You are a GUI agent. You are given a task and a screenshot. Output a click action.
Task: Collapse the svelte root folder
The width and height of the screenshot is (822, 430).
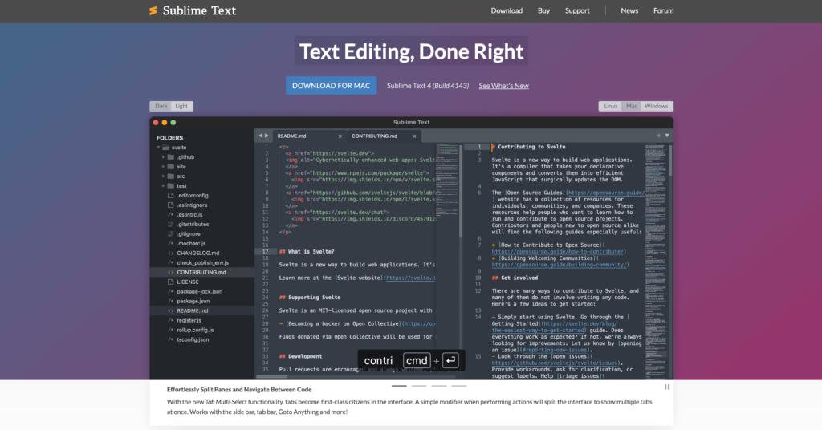[x=157, y=148]
